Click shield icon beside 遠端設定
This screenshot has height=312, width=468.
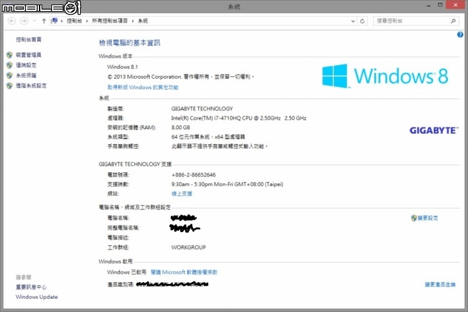[x=10, y=65]
